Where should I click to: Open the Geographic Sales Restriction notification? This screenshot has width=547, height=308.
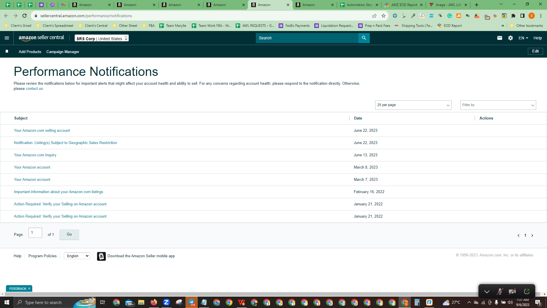tap(65, 143)
